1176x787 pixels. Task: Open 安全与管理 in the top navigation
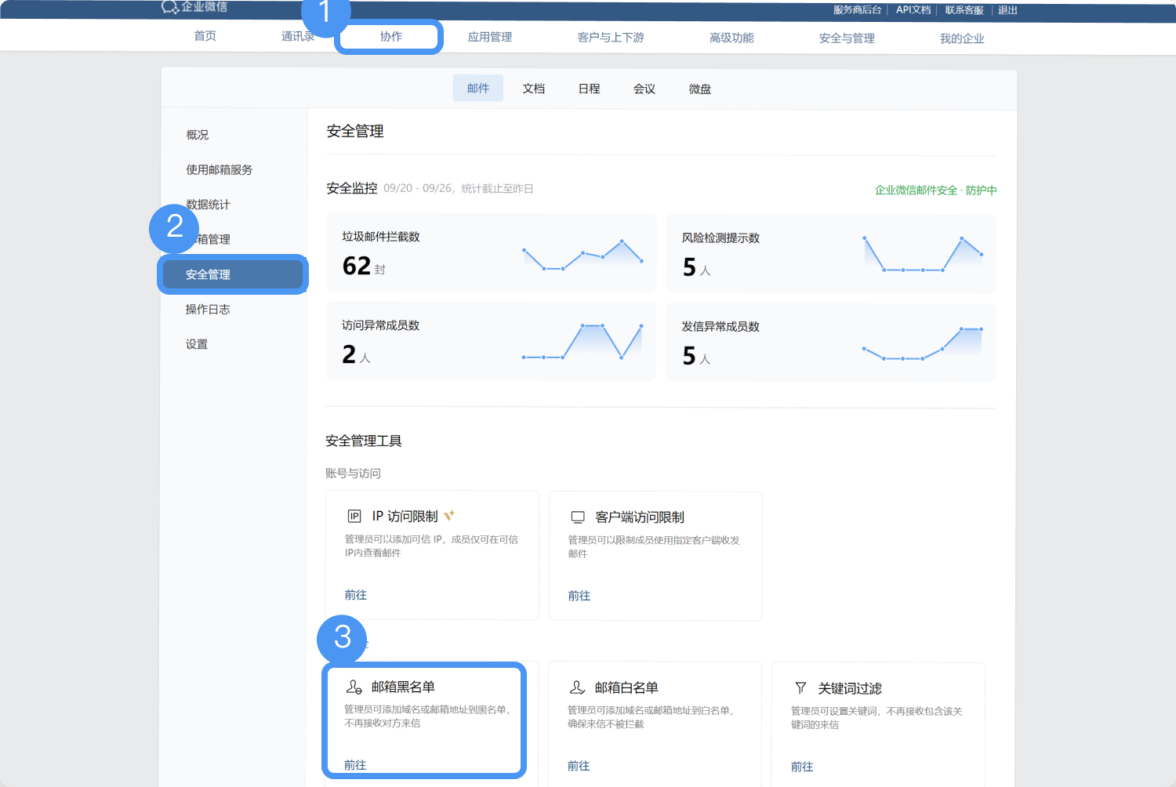click(x=847, y=38)
